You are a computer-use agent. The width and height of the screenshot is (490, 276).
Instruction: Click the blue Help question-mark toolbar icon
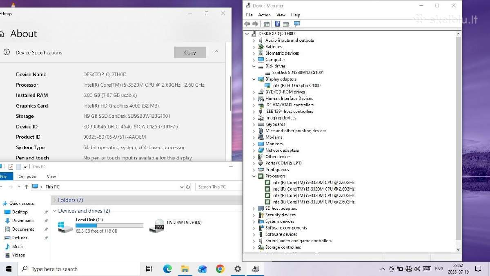pyautogui.click(x=277, y=24)
